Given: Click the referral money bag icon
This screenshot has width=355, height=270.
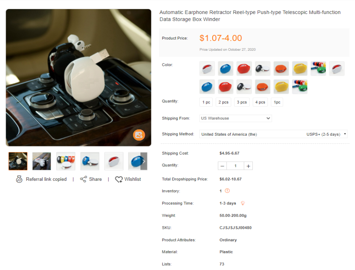Looking at the screenshot, I should pyautogui.click(x=19, y=179).
